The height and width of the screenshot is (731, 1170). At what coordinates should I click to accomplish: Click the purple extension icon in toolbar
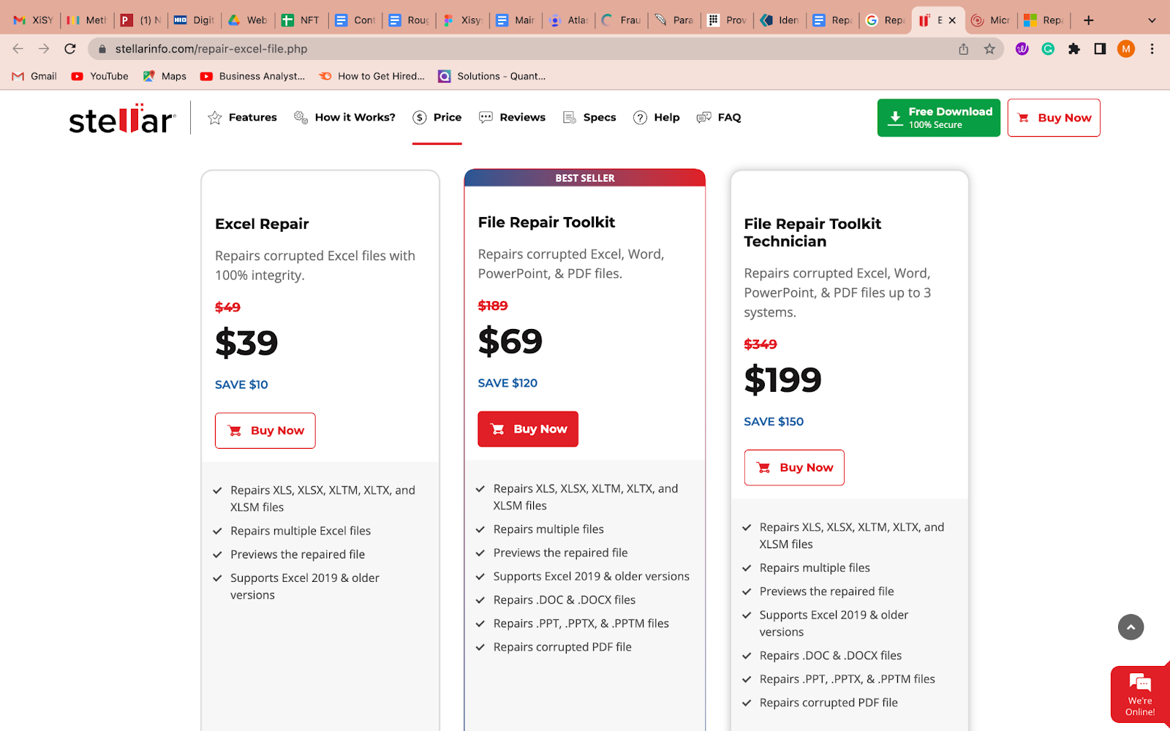coord(1022,49)
